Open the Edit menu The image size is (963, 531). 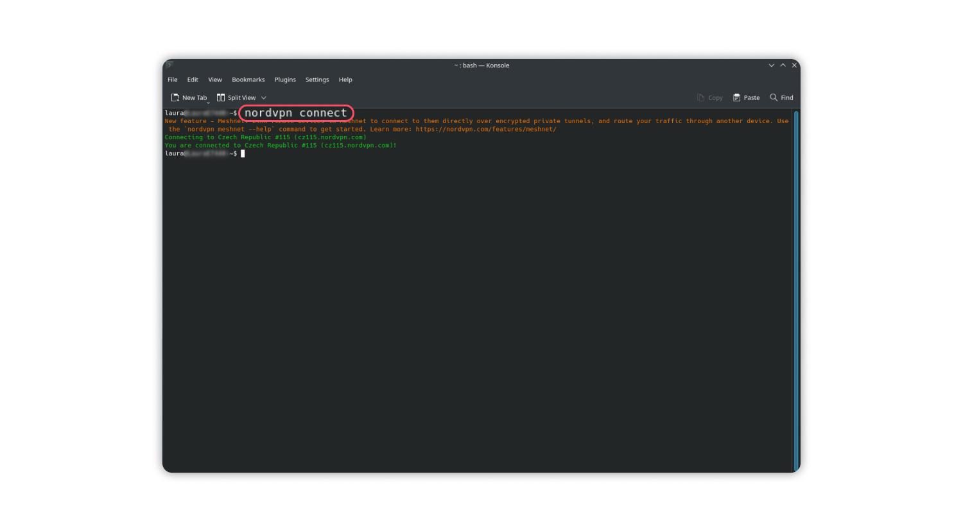click(193, 80)
